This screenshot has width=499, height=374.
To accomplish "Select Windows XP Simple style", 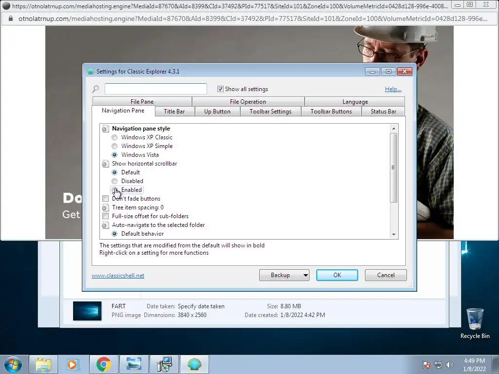I will click(115, 146).
